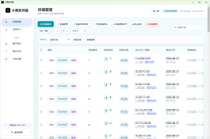210x139 pixels.
Task: Check the box for environment 7
Action: 41,137
